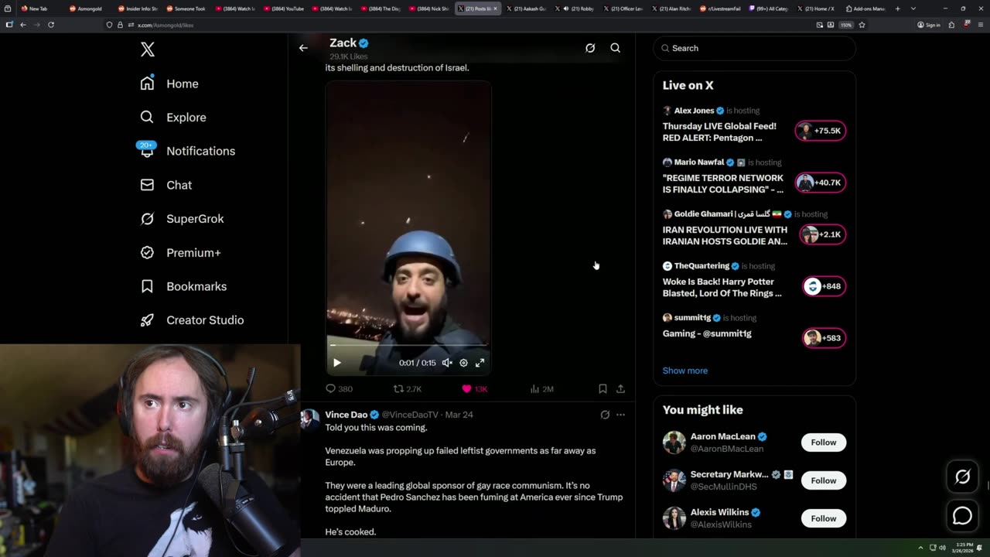Share the video post
The image size is (990, 557).
tap(620, 389)
